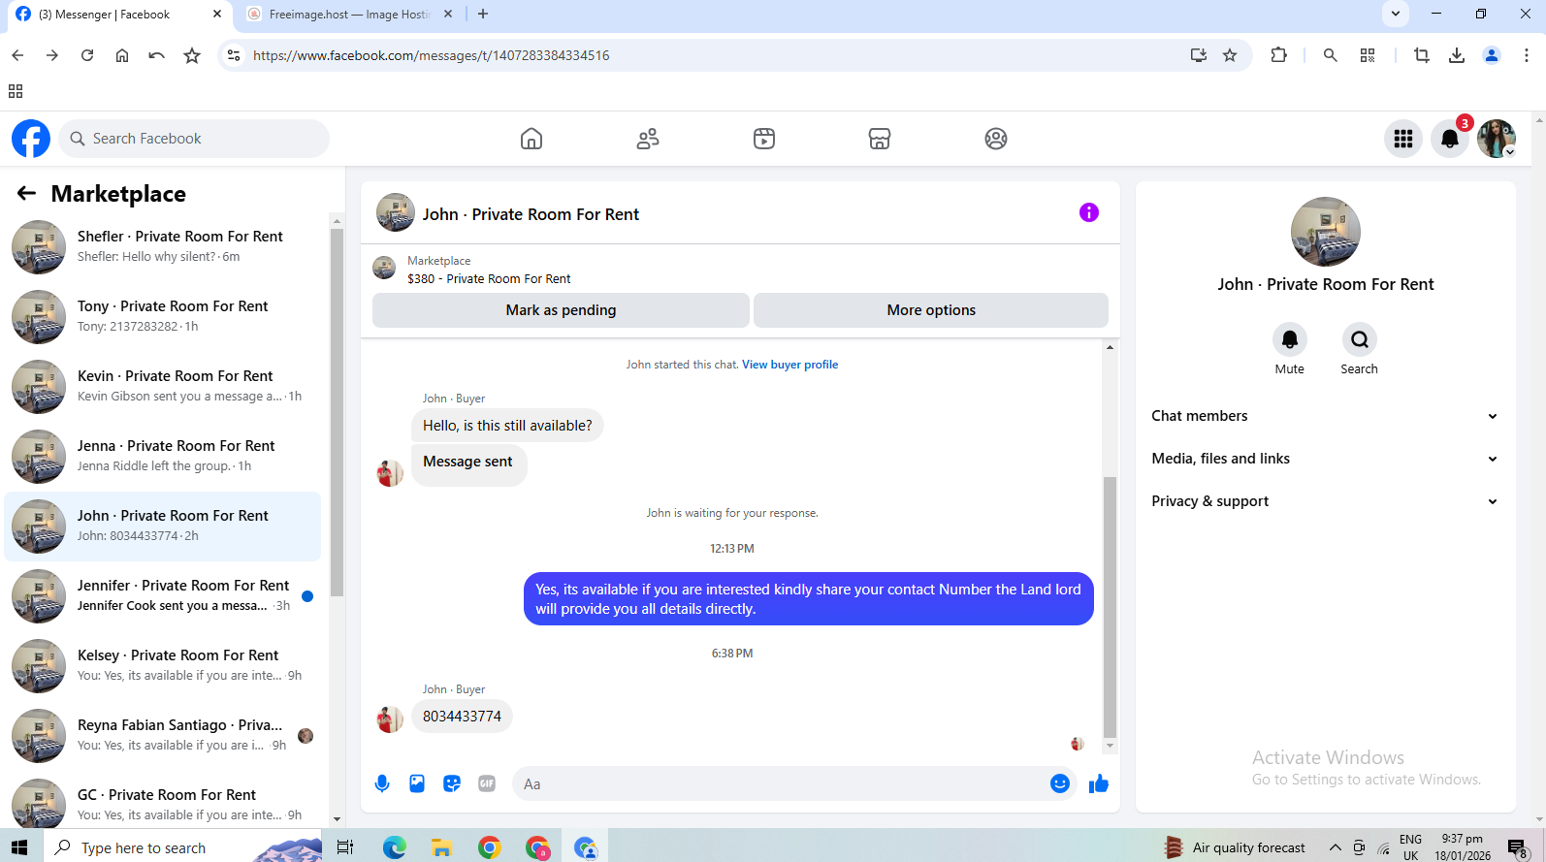The height and width of the screenshot is (862, 1546).
Task: Go back using Marketplace back arrow
Action: coord(26,194)
